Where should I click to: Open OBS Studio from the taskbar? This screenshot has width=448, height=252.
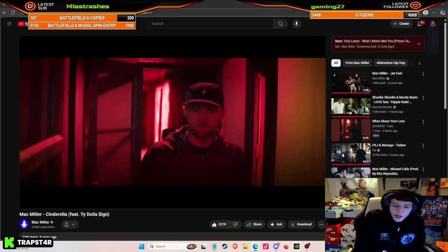[307, 246]
